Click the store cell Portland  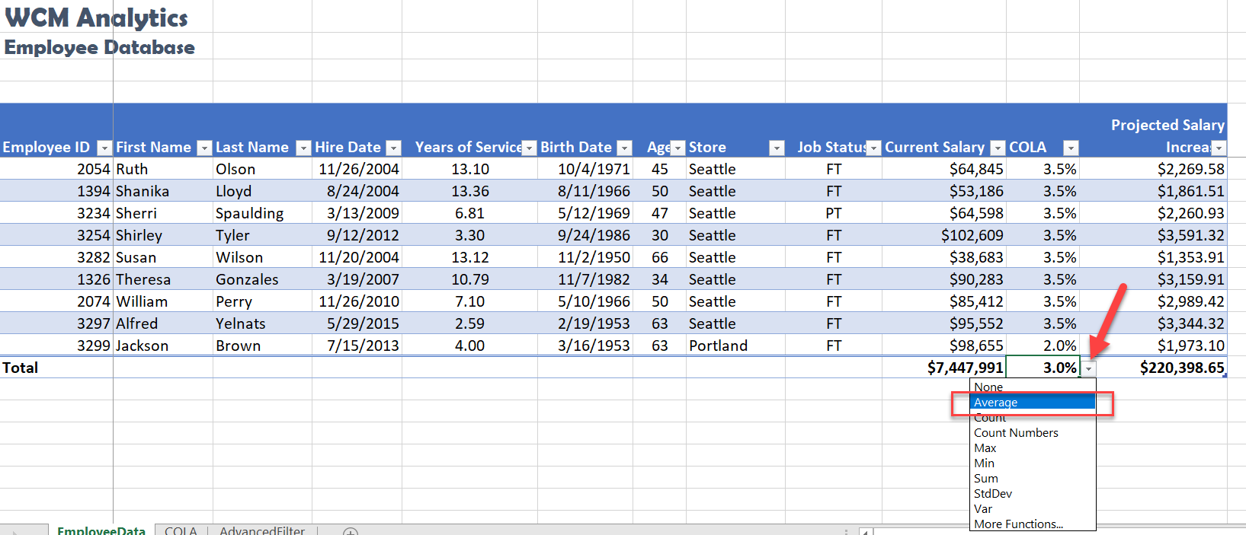pos(735,346)
